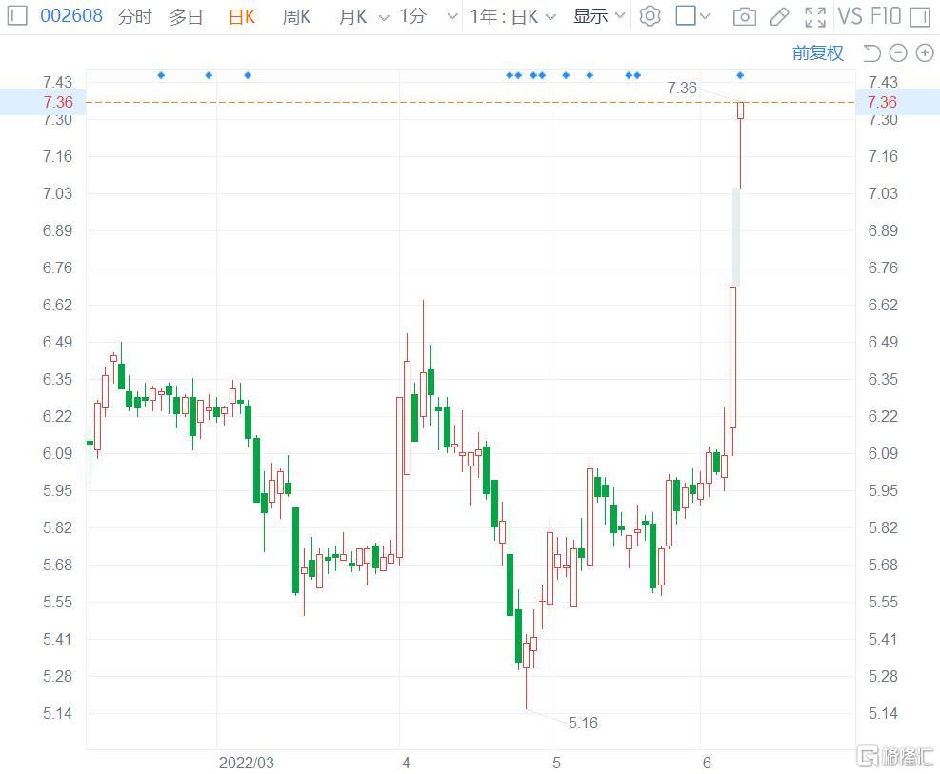Image resolution: width=940 pixels, height=774 pixels.
Task: Select the 月K tab
Action: 352,16
